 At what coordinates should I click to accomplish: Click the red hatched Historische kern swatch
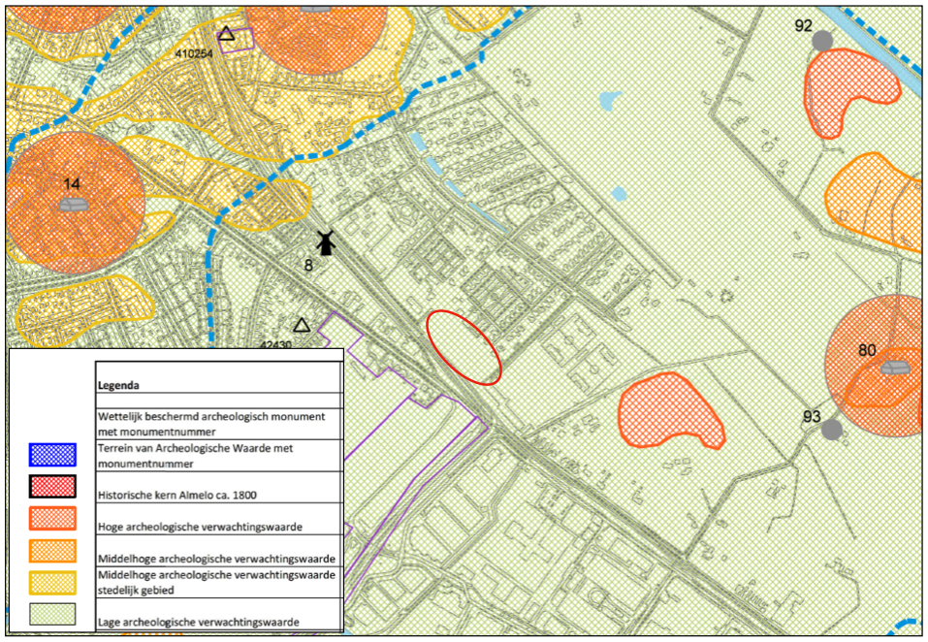pos(52,487)
